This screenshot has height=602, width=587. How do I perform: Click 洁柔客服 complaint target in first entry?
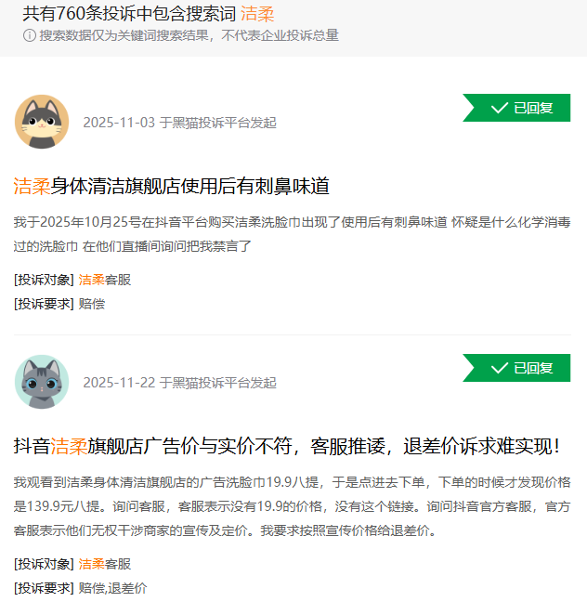click(104, 280)
